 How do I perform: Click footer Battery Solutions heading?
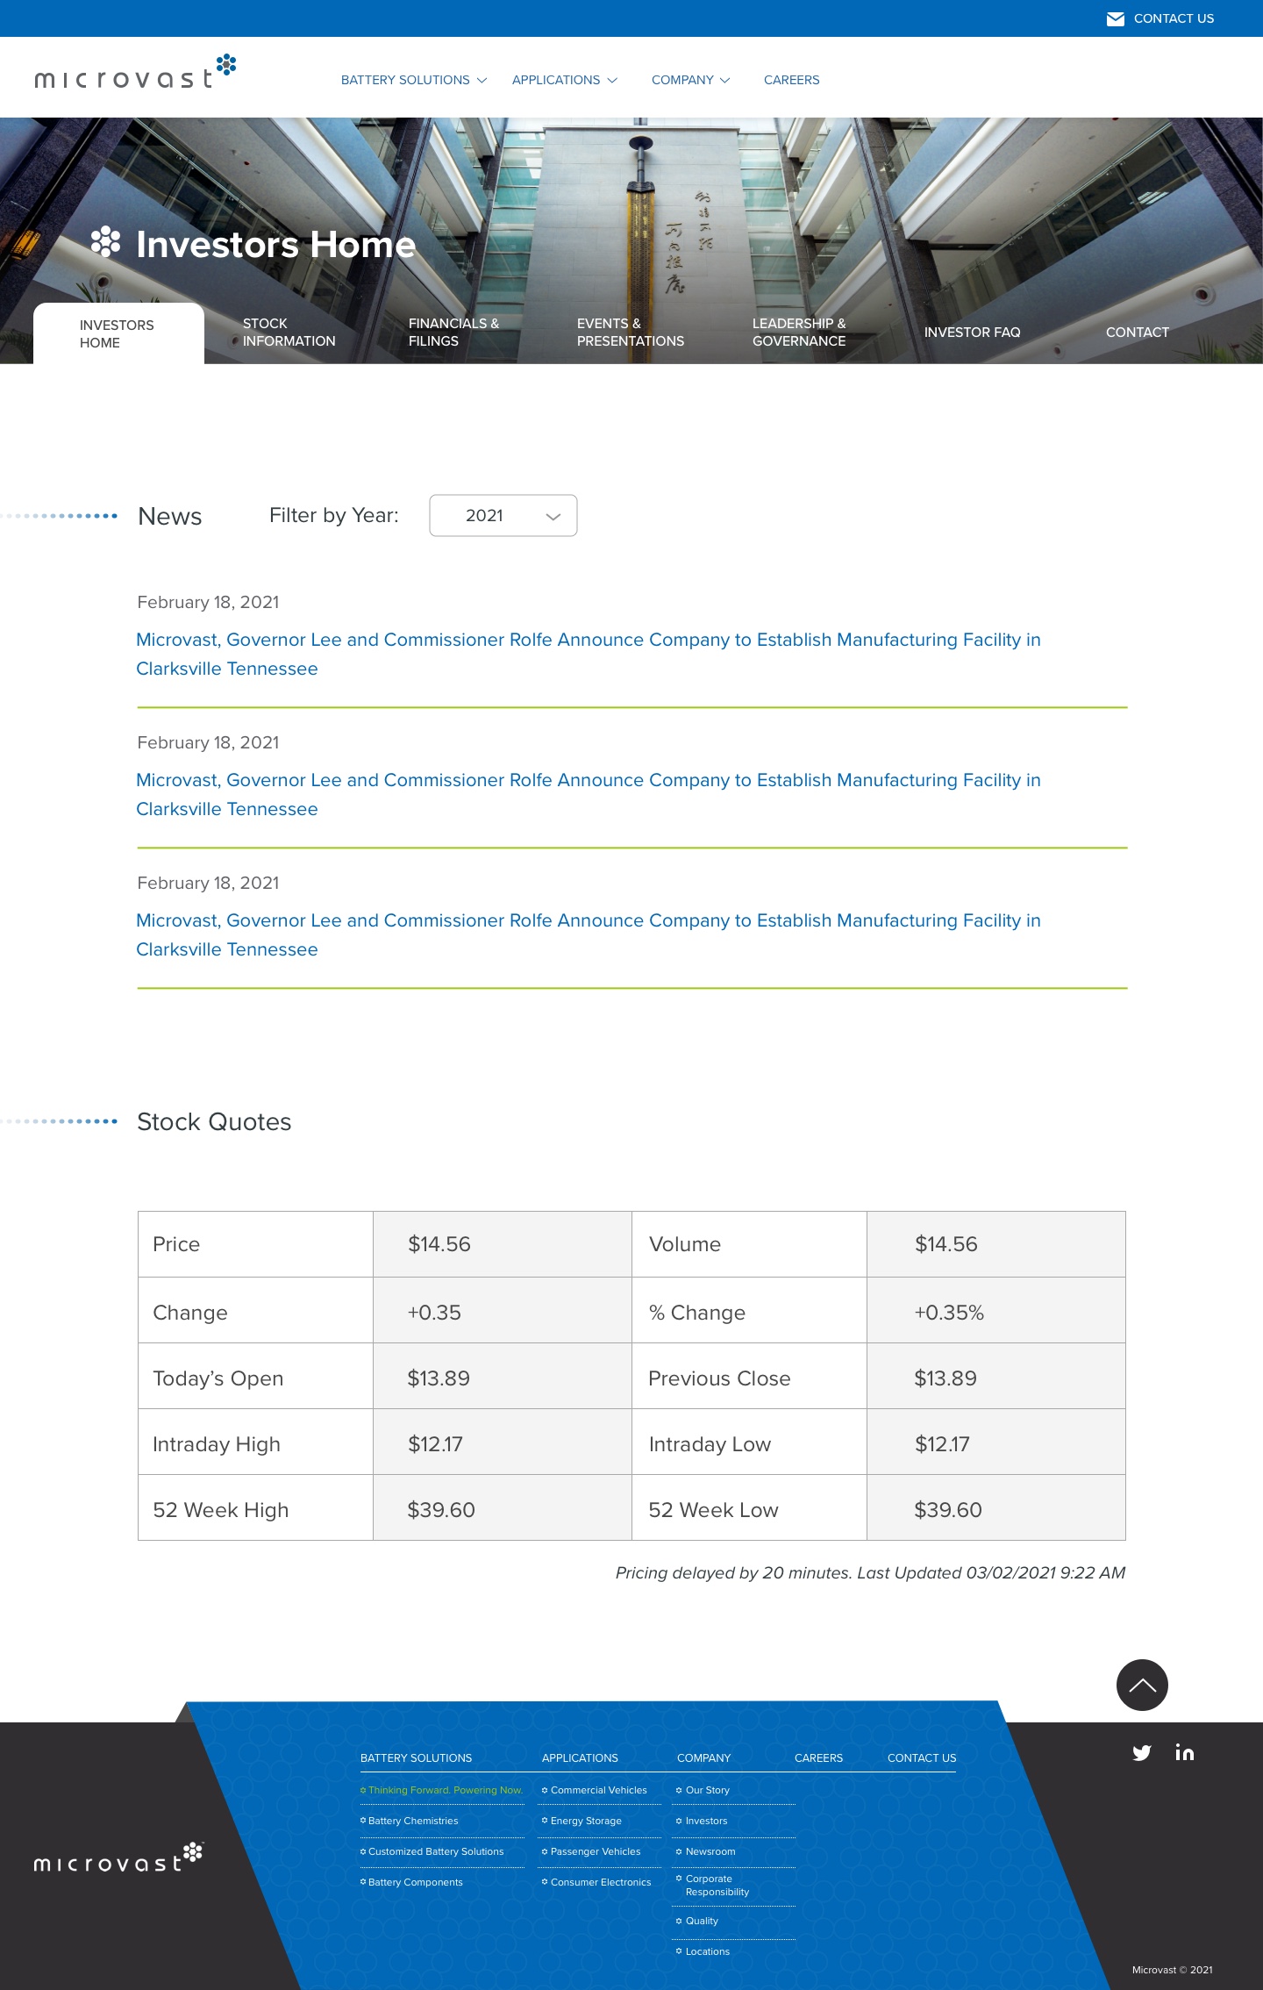(416, 1758)
